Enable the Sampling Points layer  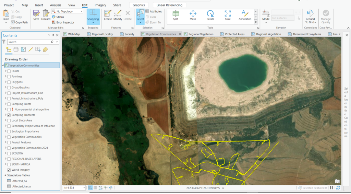tap(9, 104)
